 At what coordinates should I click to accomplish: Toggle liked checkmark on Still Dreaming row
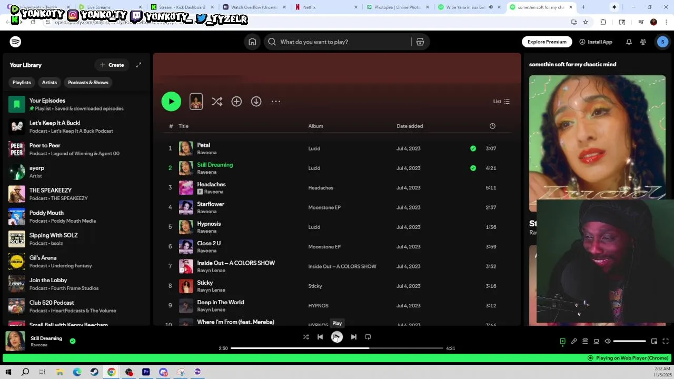click(473, 168)
